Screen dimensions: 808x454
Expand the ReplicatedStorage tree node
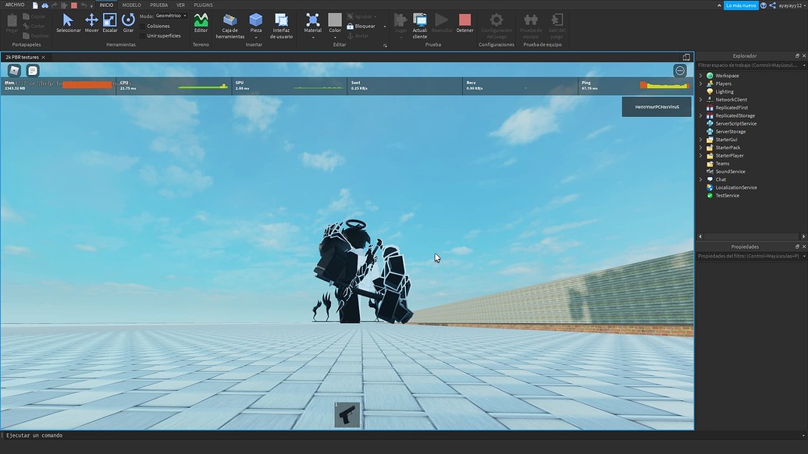[700, 115]
